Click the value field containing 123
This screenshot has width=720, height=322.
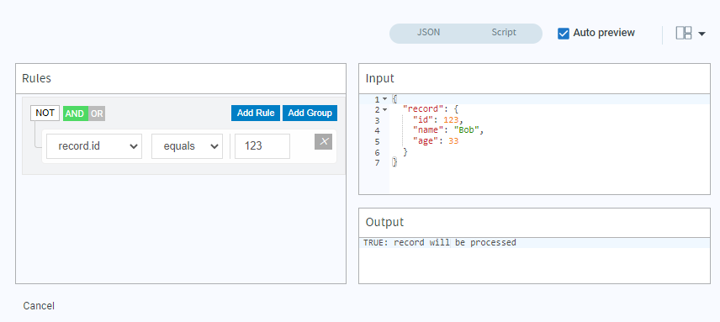[262, 146]
